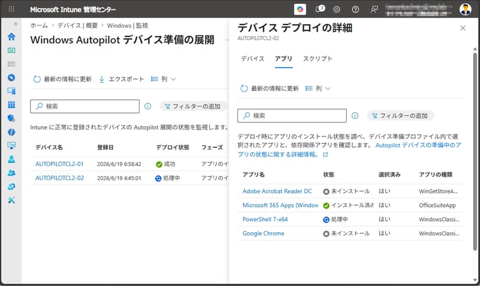Image resolution: width=480 pixels, height=286 pixels.
Task: Click the details panel vertical scrollbar
Action: 475,152
